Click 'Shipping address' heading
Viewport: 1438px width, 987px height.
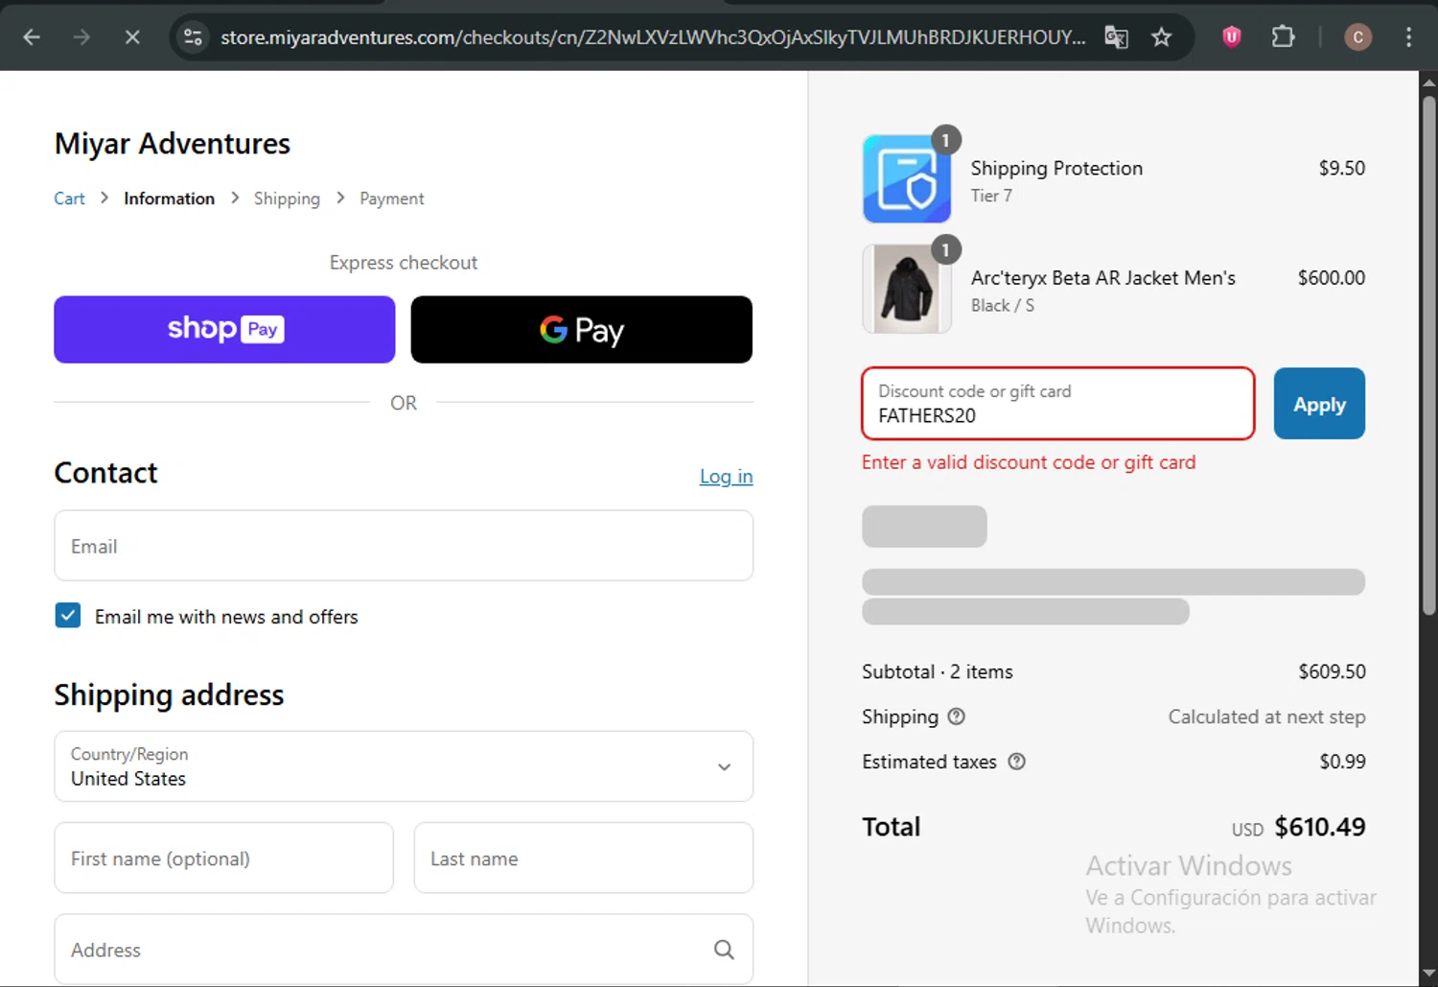[169, 694]
